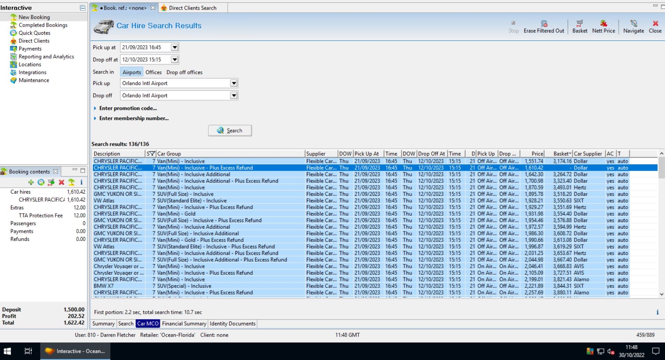Image resolution: width=665 pixels, height=360 pixels.
Task: Click the red X delete icon in Booking contents
Action: click(61, 182)
